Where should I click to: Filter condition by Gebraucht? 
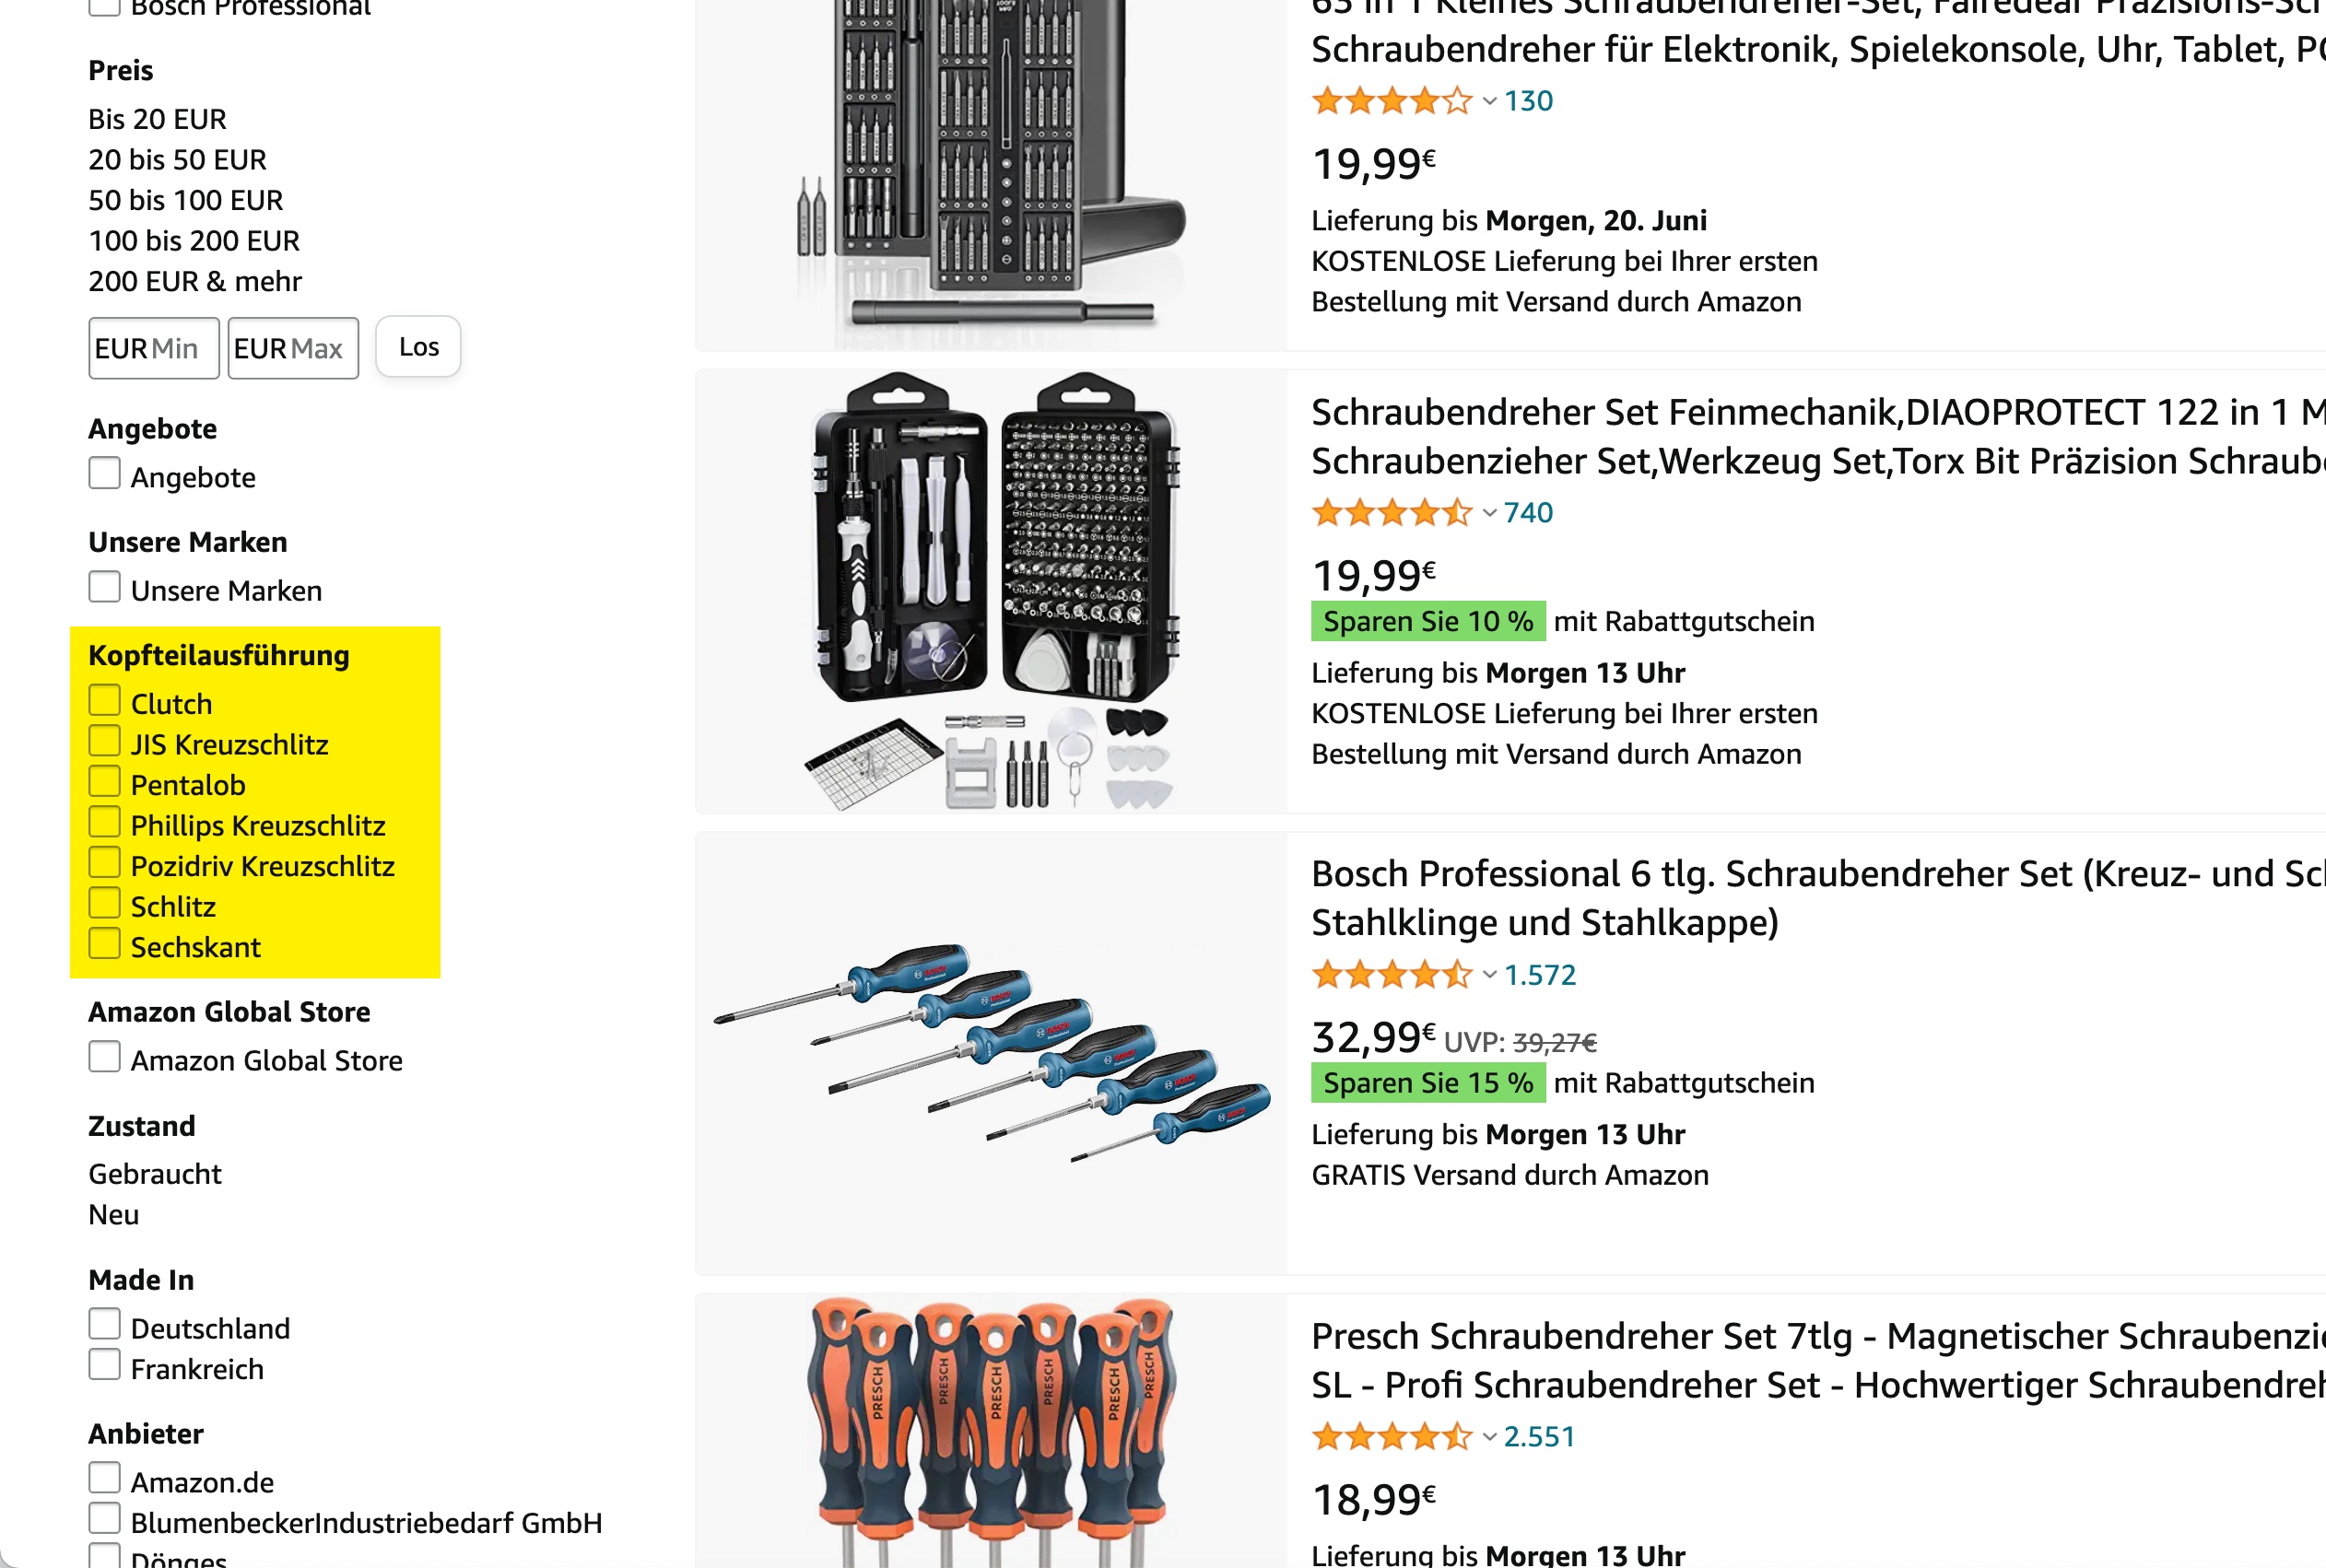click(155, 1174)
